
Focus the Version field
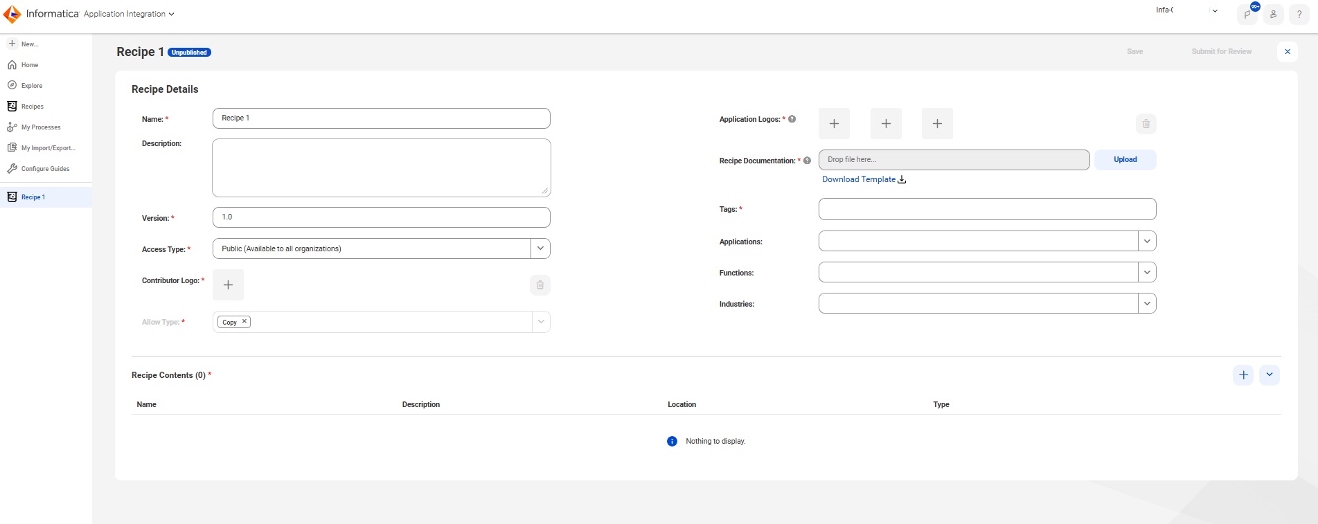[381, 217]
